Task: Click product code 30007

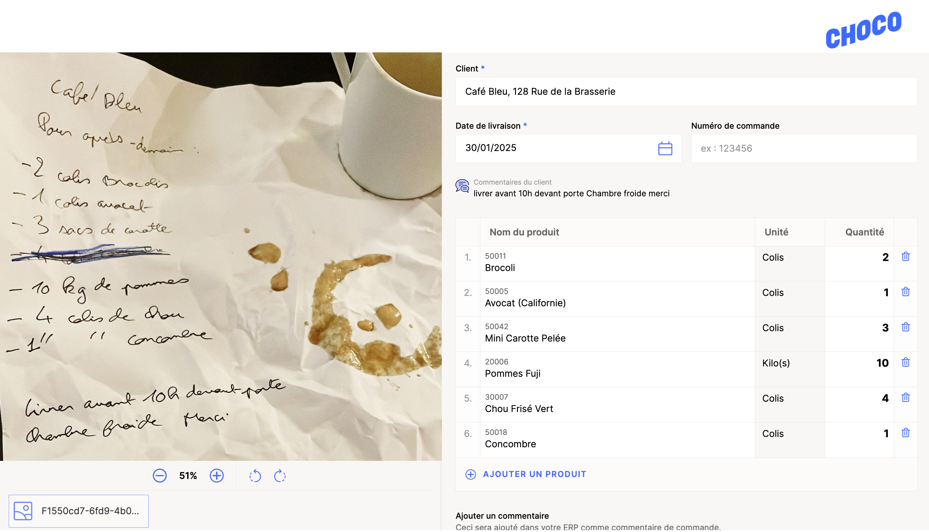Action: click(496, 397)
